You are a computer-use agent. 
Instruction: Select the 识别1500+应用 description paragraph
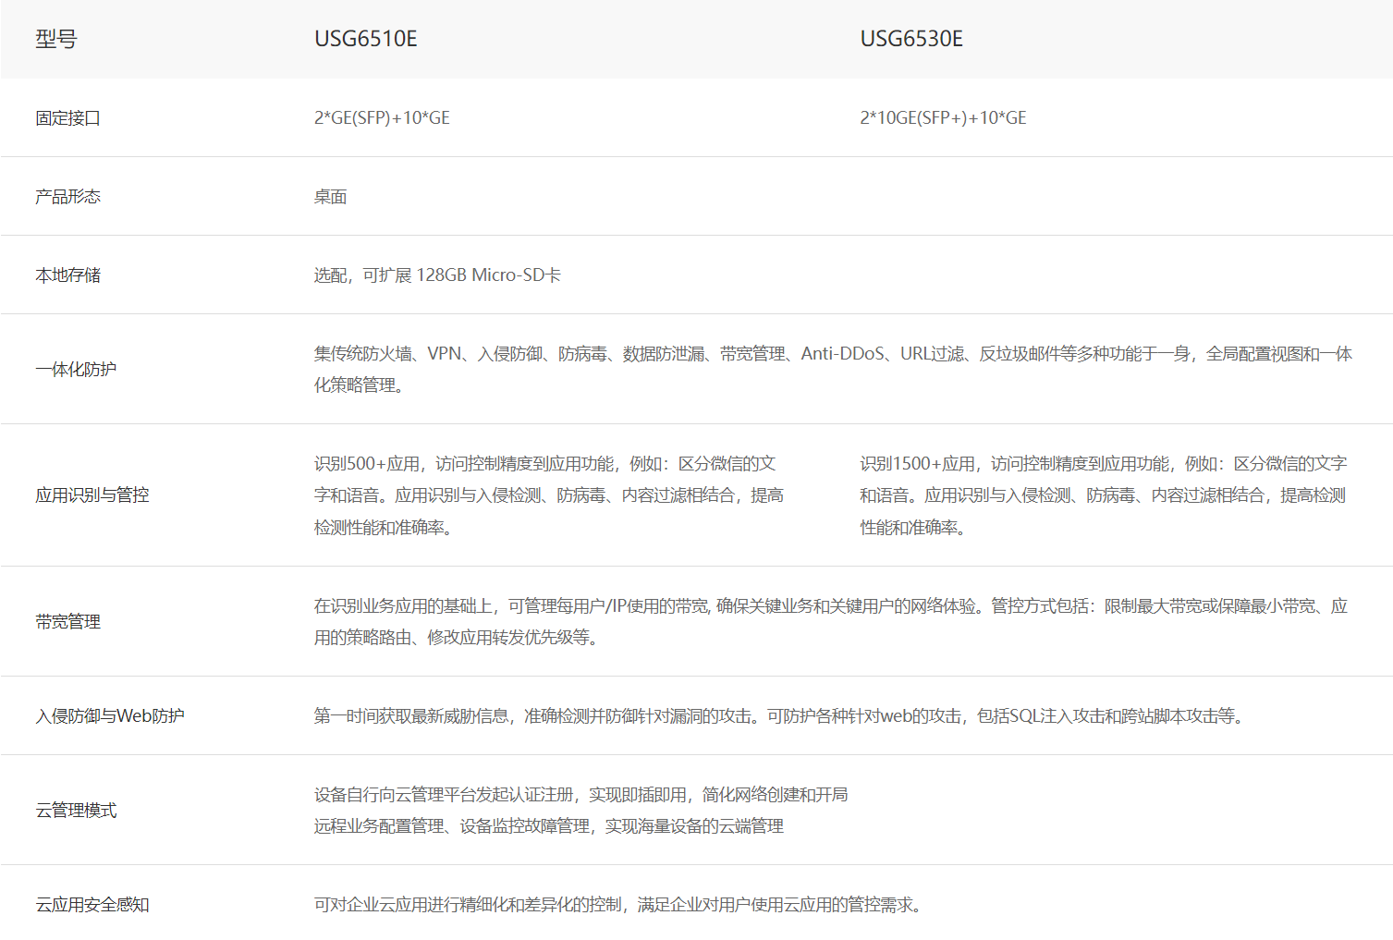coord(1103,495)
